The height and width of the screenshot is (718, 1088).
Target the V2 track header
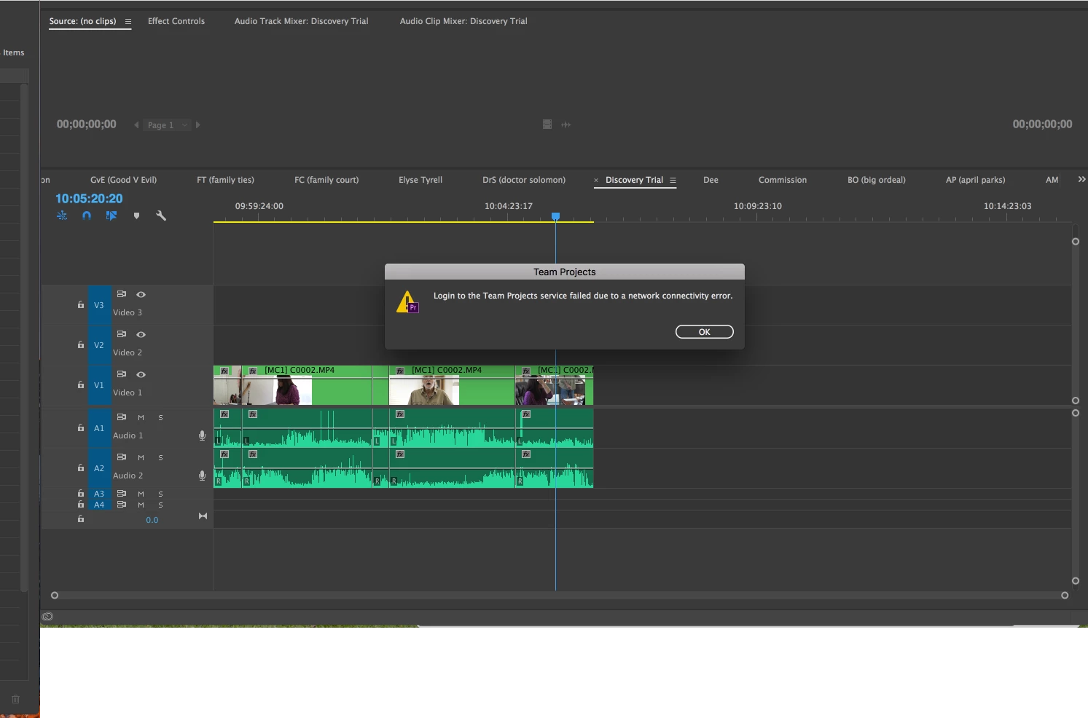(99, 345)
